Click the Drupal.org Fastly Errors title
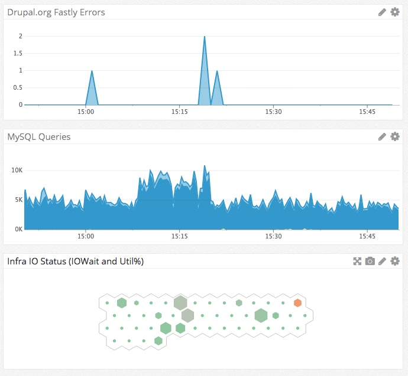 pos(56,12)
